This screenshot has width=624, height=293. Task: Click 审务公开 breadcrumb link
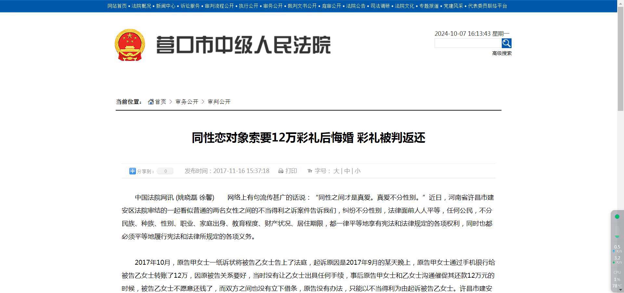pyautogui.click(x=187, y=102)
